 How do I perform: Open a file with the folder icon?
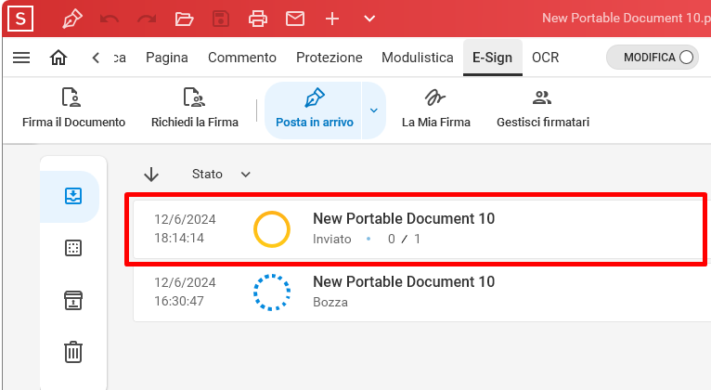(184, 19)
